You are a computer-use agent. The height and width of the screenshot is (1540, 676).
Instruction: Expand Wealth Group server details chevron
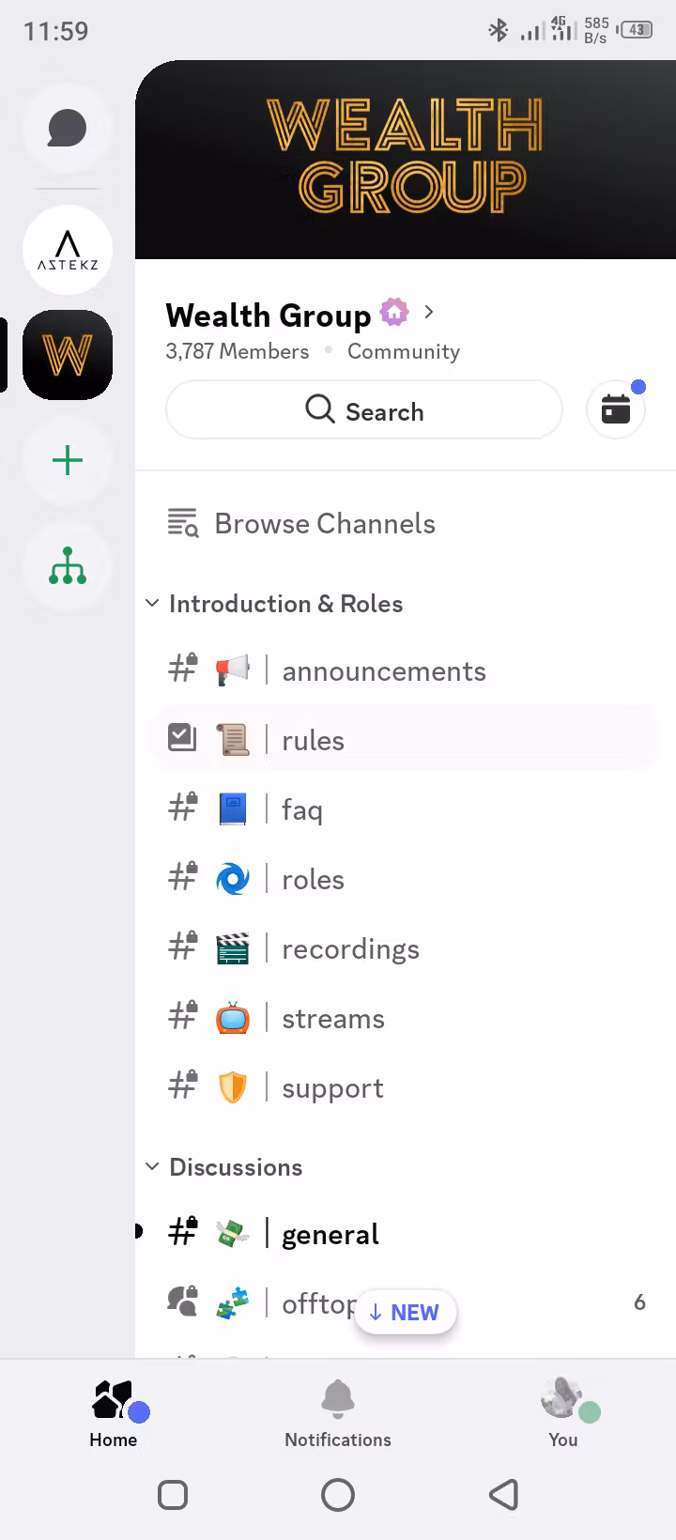click(x=429, y=313)
